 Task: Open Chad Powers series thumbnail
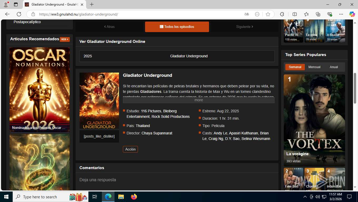pyautogui.click(x=314, y=179)
